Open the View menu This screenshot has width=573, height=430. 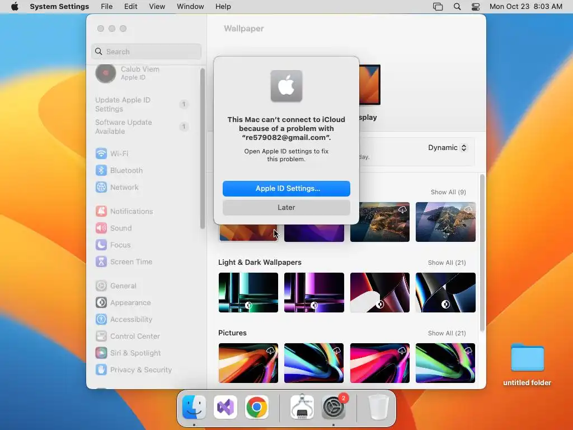pos(157,7)
